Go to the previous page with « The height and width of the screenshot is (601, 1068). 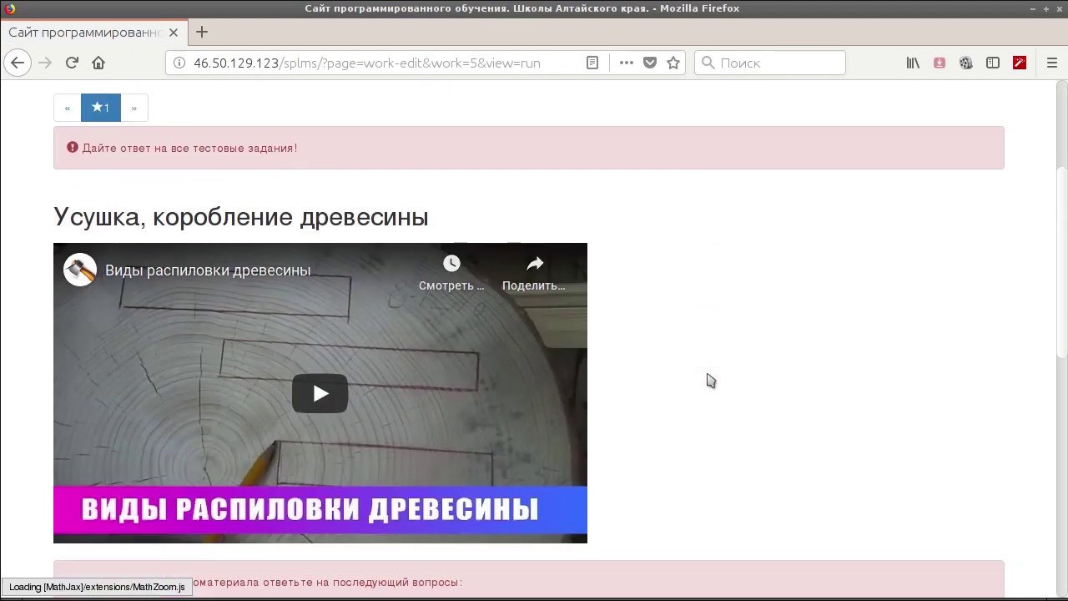(x=68, y=108)
